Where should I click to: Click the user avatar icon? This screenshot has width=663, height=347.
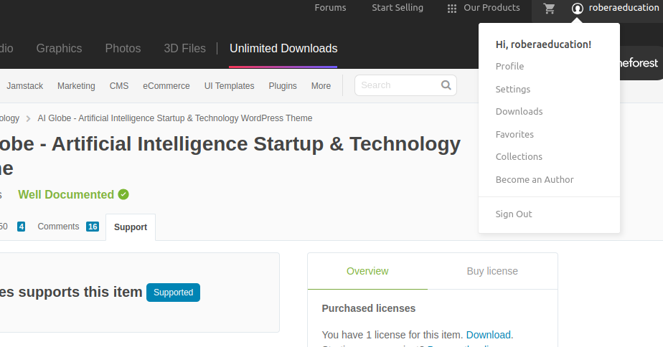(577, 9)
